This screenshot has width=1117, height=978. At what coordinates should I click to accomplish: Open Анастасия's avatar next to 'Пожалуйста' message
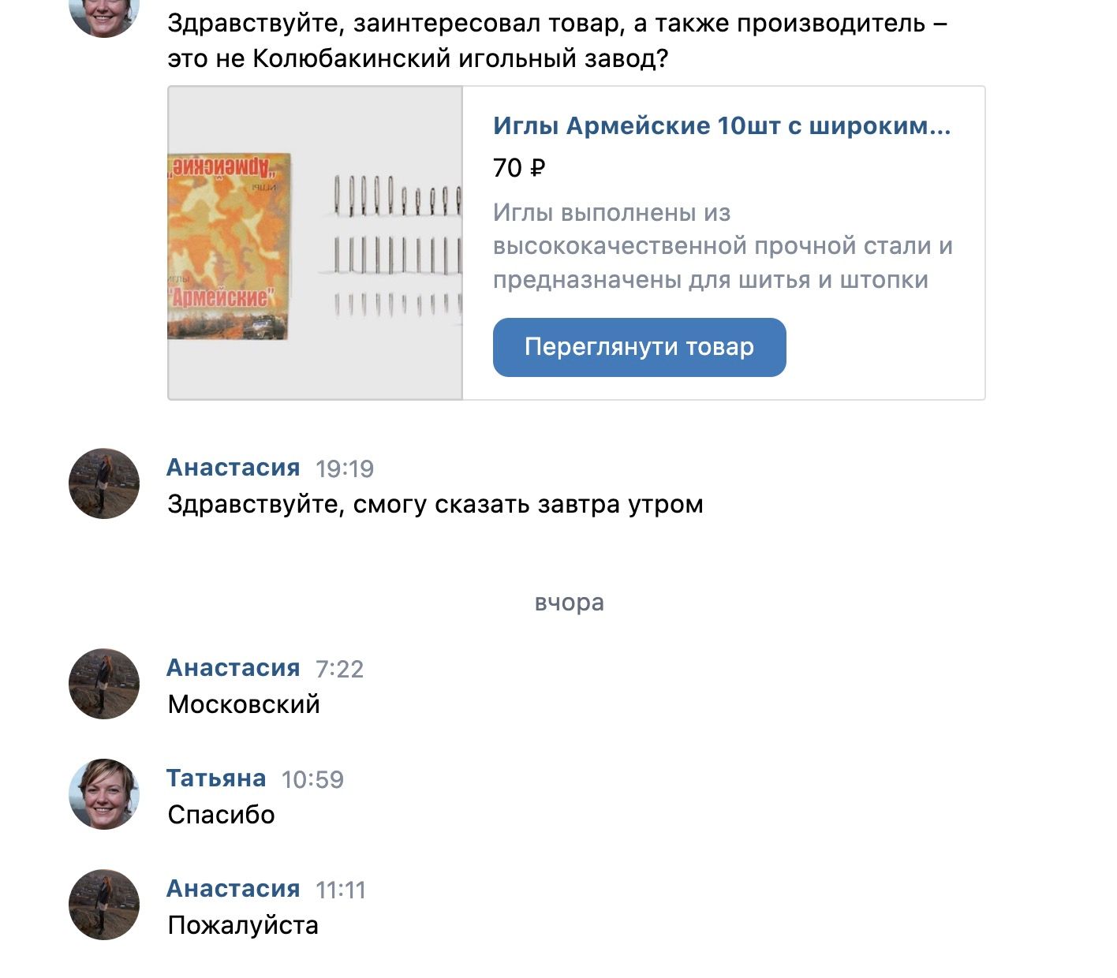point(104,905)
